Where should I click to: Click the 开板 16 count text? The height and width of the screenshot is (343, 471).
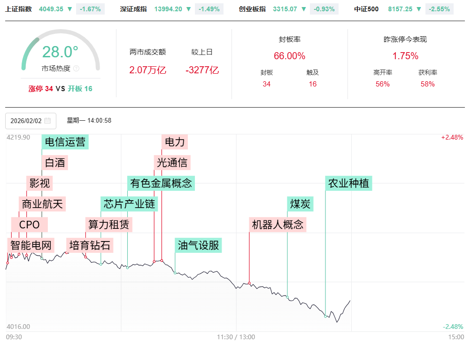pyautogui.click(x=80, y=88)
